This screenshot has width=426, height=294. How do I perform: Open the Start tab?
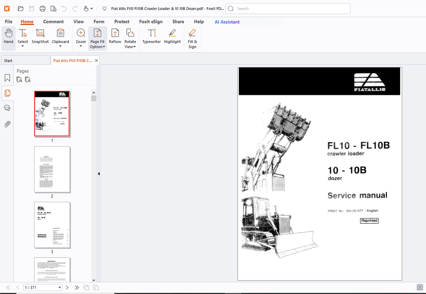coord(8,60)
